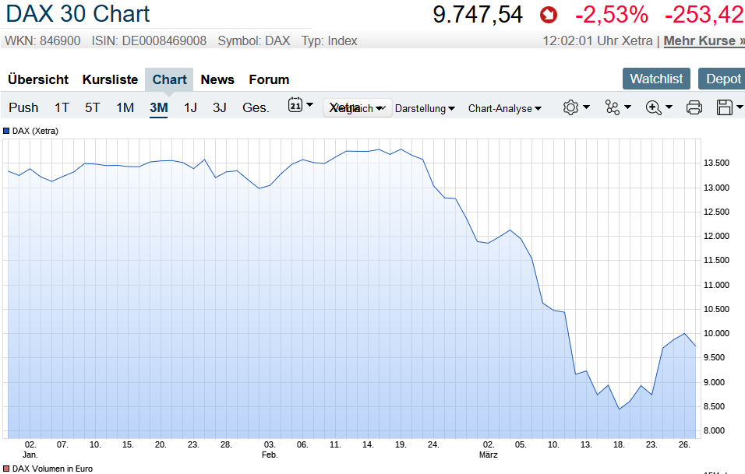The height and width of the screenshot is (474, 745).
Task: Click the 02. März x-axis label
Action: (x=489, y=449)
